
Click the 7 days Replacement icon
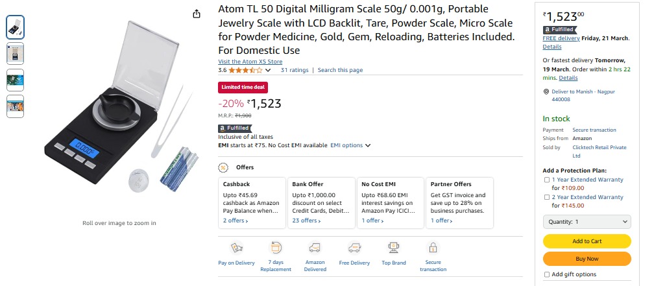[x=276, y=247]
